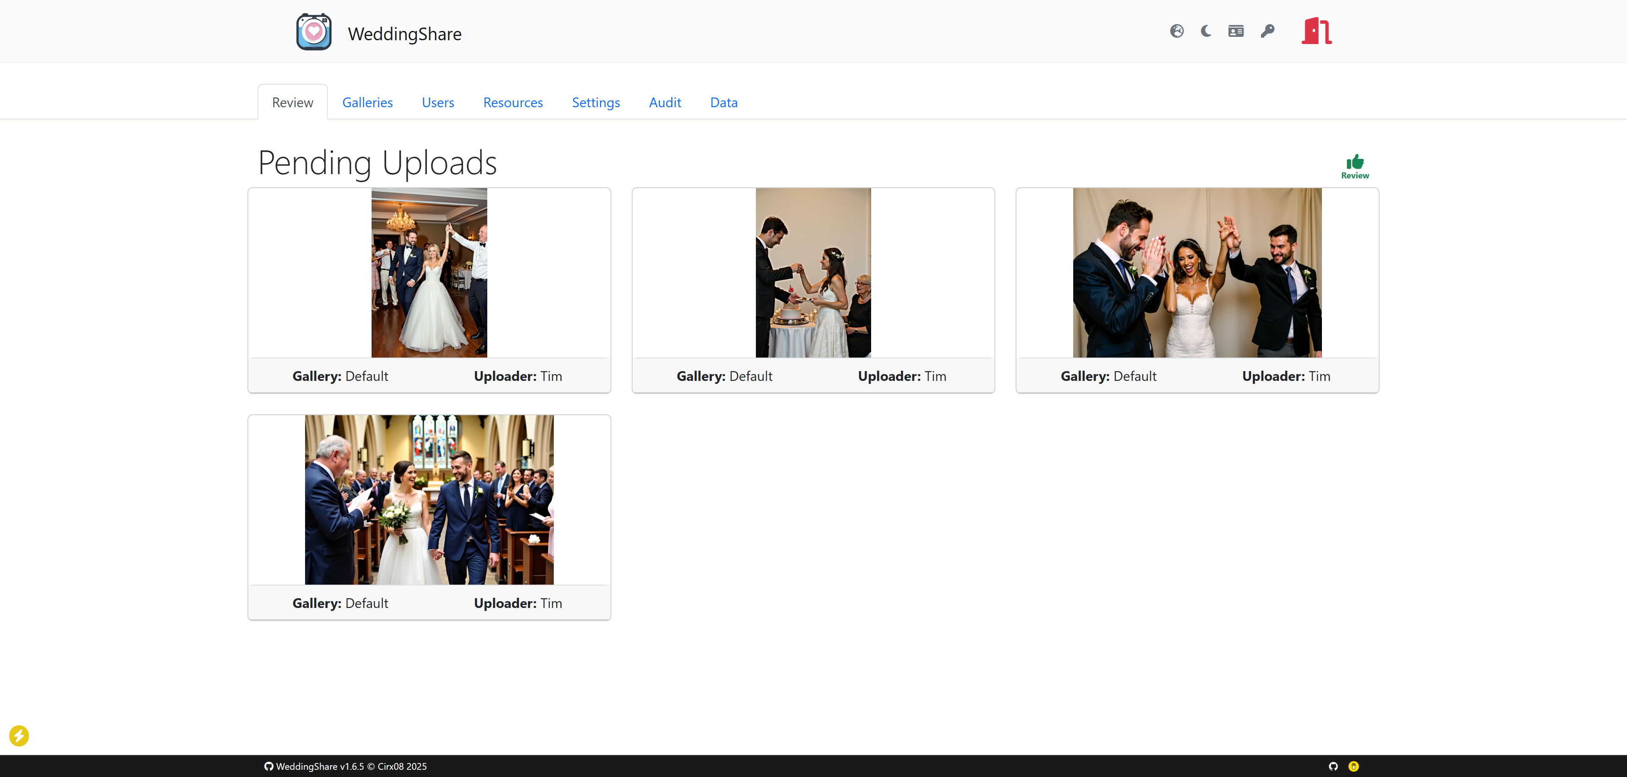The image size is (1627, 777).
Task: Open GitHub icon in footer right
Action: pos(1333,766)
